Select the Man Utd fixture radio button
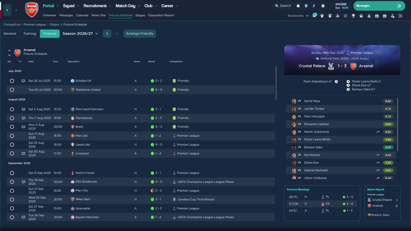The height and width of the screenshot is (231, 411). (x=12, y=136)
